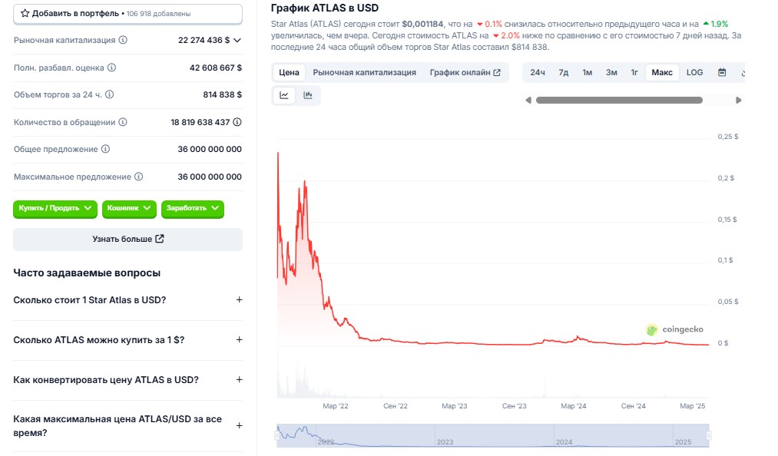Open the 'Купить / Продать' dropdown
778x456 pixels.
[55, 208]
